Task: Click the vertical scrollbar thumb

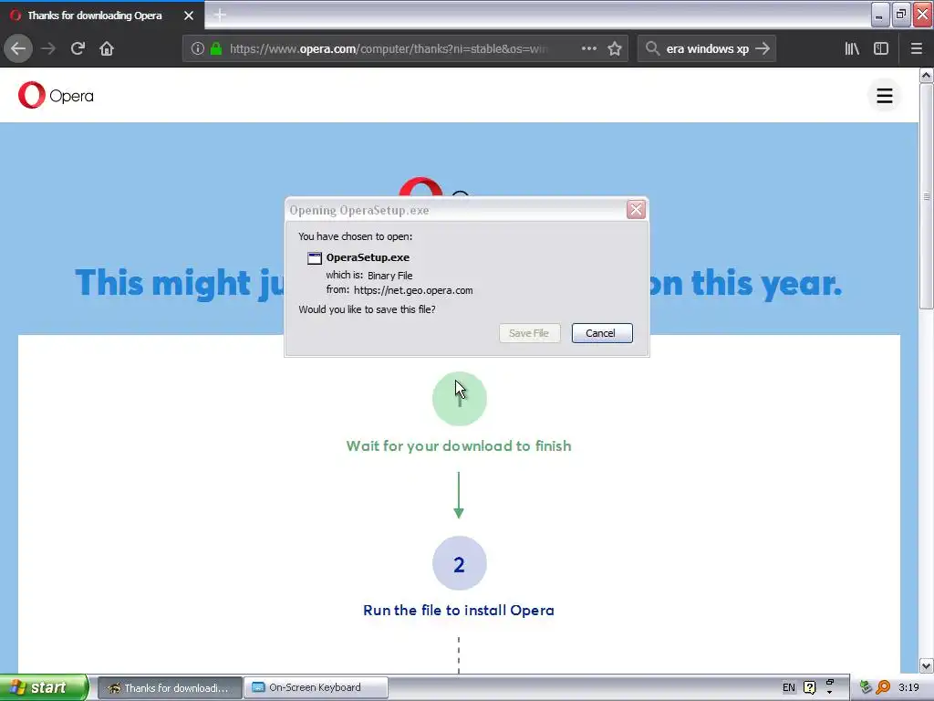Action: point(926,196)
